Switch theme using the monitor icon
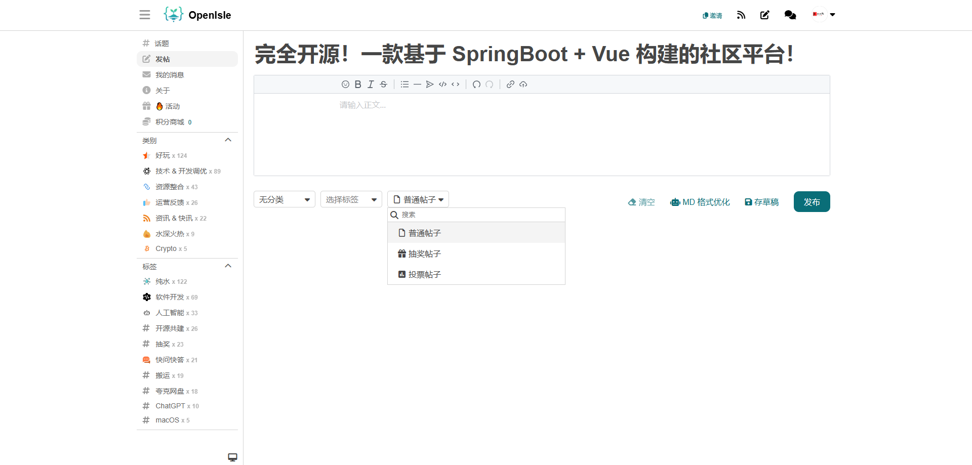 [x=232, y=457]
